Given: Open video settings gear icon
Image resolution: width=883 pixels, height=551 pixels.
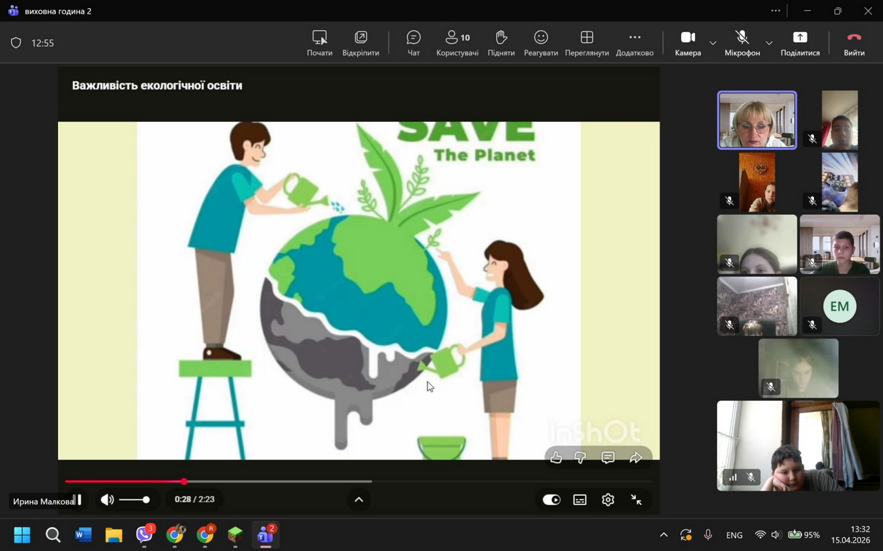Looking at the screenshot, I should [607, 500].
